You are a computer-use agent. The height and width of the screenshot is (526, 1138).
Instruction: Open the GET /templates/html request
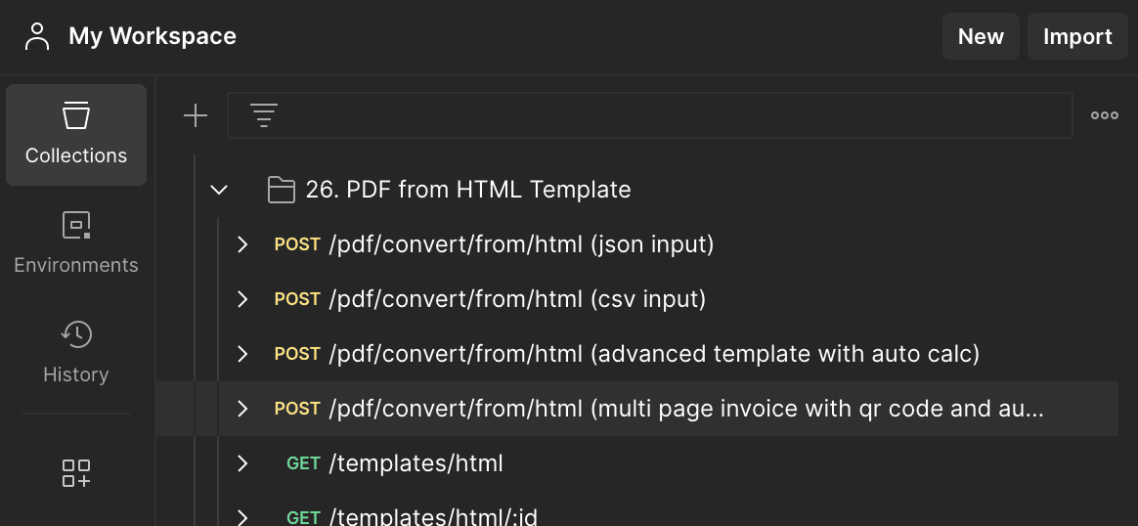[416, 463]
